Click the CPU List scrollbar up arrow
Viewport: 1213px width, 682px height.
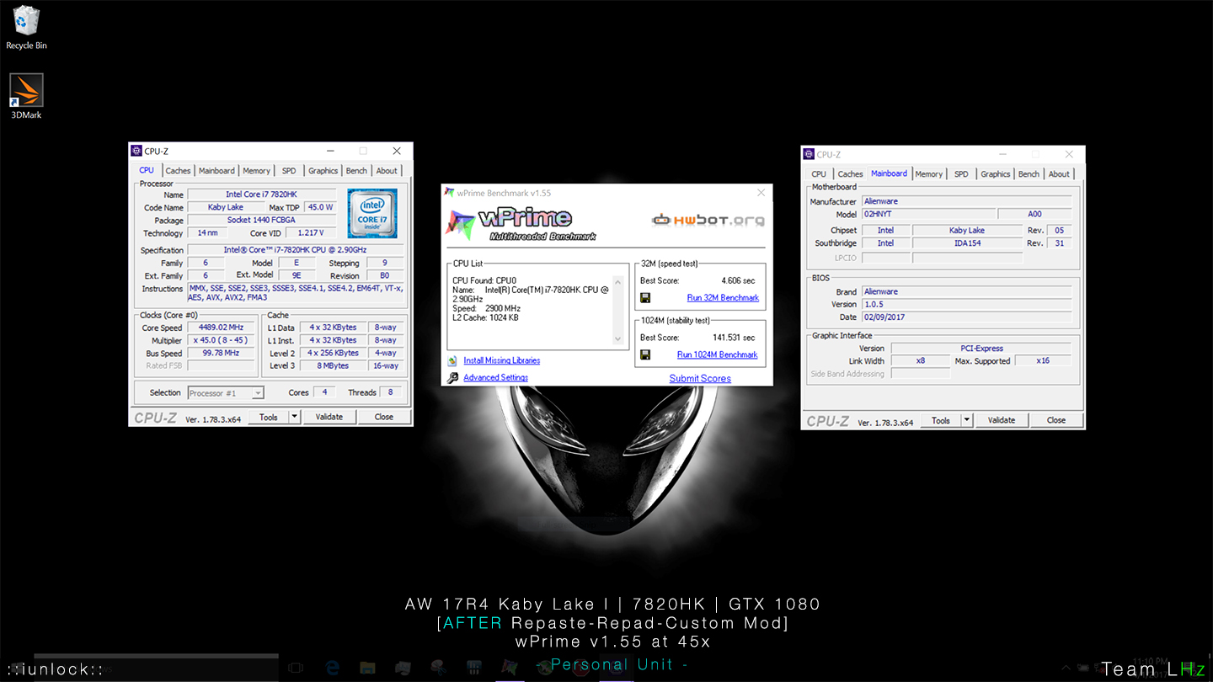[617, 282]
